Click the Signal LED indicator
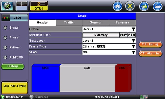The width and height of the screenshot is (165, 99). (5, 28)
